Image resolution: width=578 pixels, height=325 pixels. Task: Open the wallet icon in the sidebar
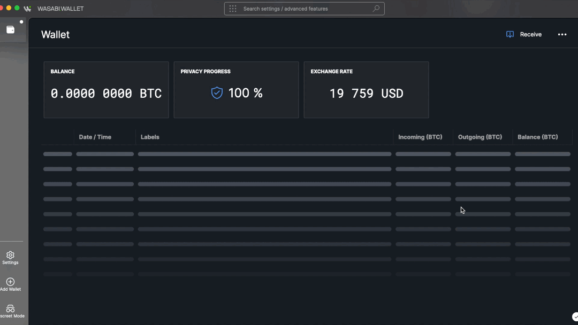[x=10, y=29]
